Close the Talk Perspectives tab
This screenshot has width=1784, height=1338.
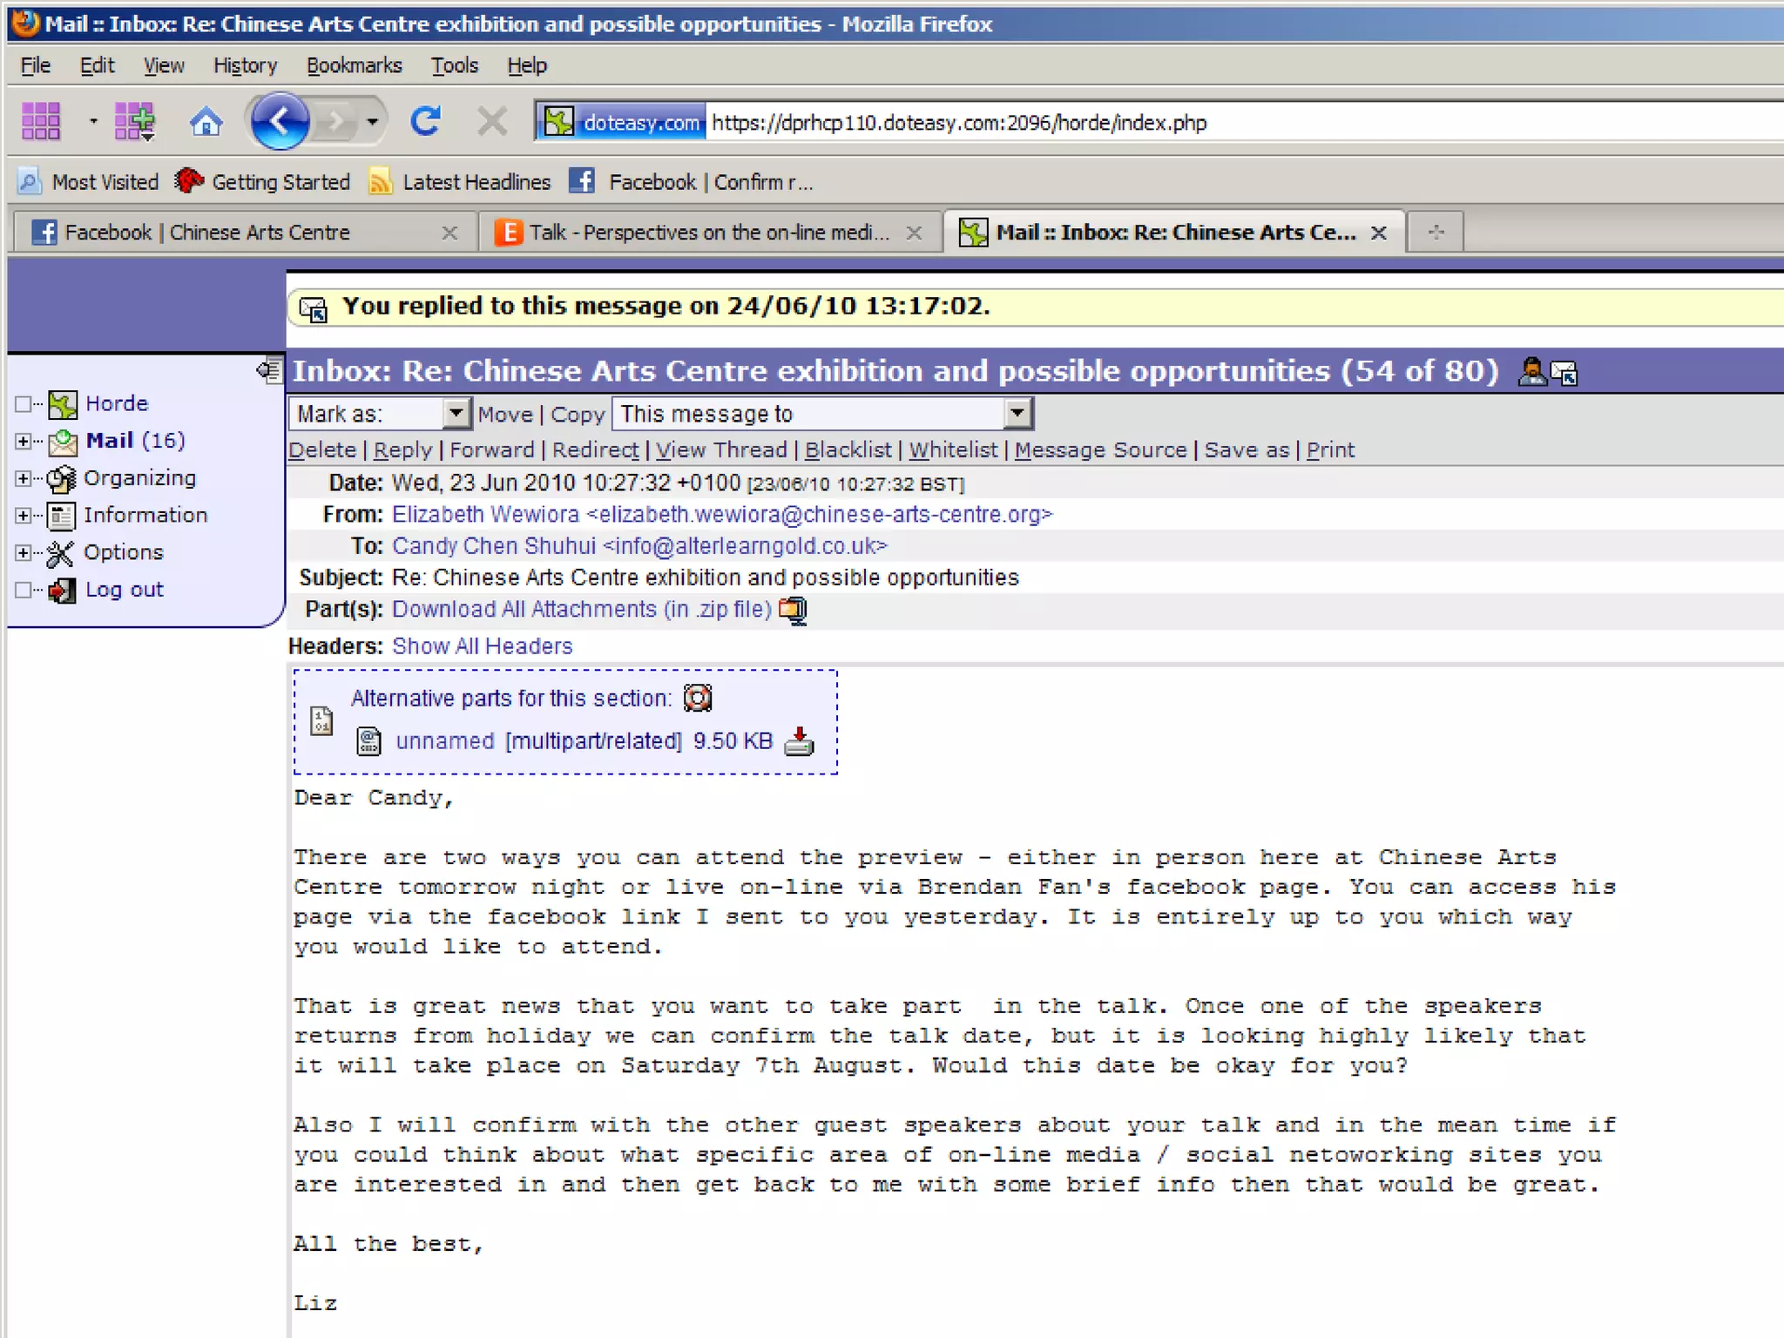click(x=914, y=233)
